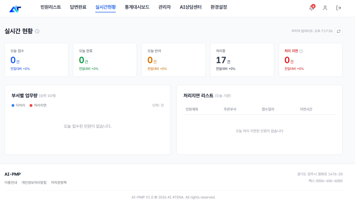Open the 통계대시보드 menu
Screen dimensions: 355x203
[x=137, y=7]
